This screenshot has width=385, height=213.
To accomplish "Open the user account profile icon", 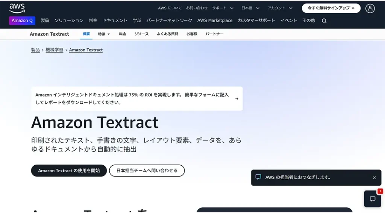I will (370, 8).
